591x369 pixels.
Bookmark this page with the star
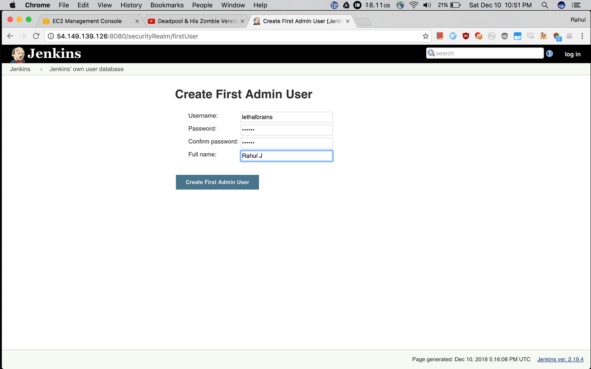[x=426, y=36]
